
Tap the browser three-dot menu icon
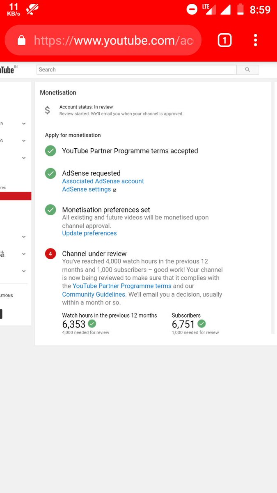[x=255, y=40]
